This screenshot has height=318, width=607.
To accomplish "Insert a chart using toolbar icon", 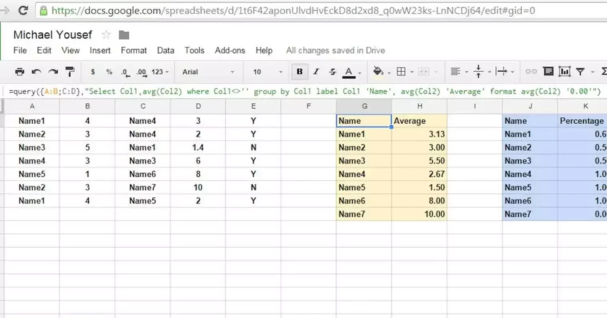I will tap(564, 72).
